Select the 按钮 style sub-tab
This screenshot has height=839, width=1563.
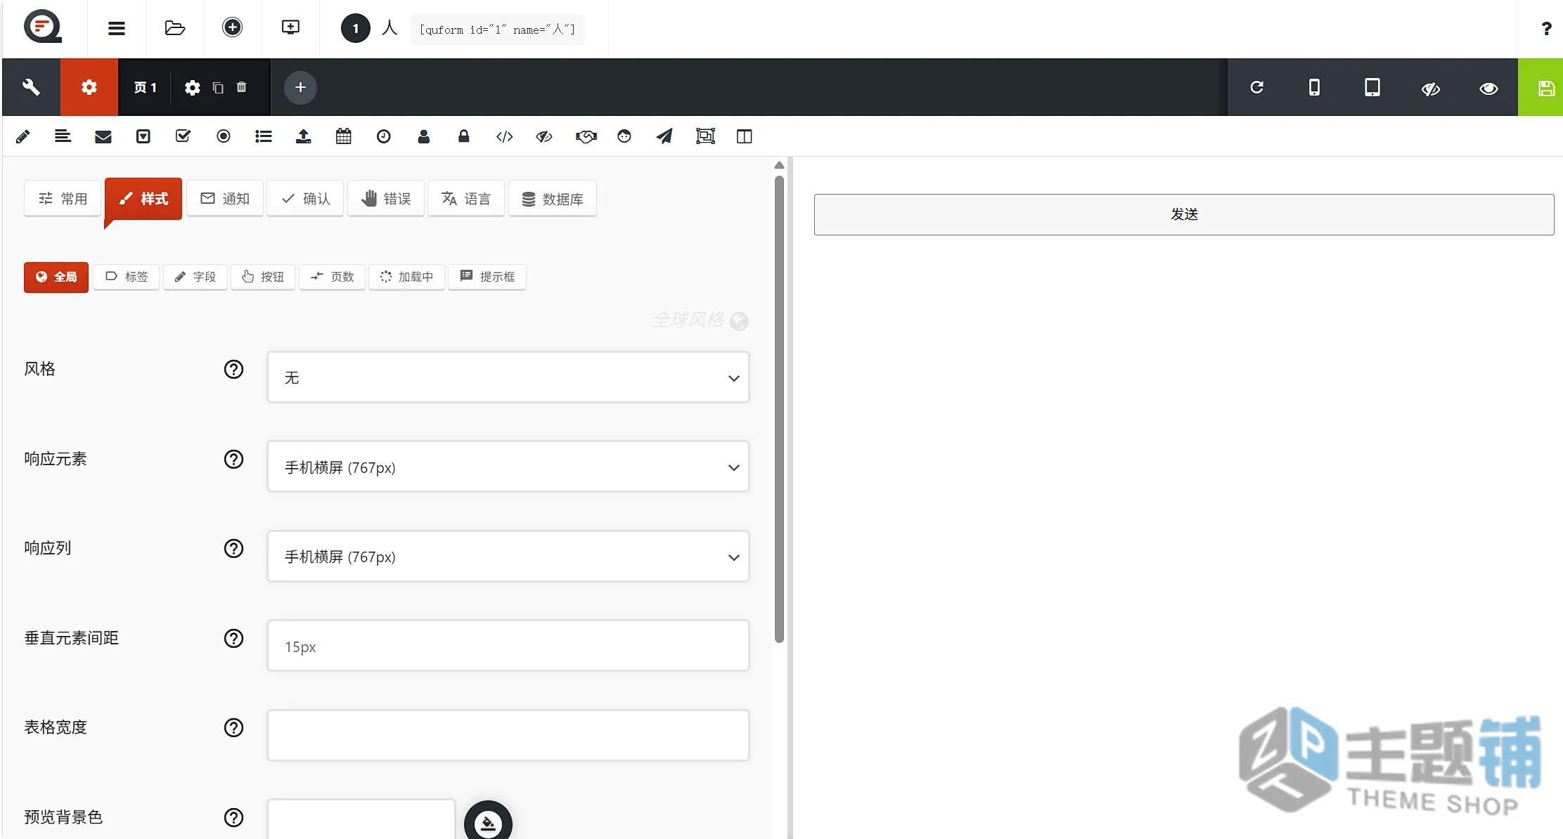(263, 277)
